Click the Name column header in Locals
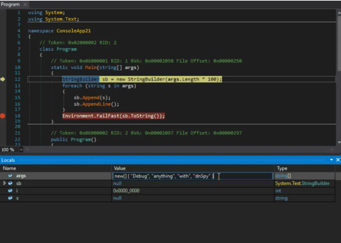Screen dimensions: 341x243 pyautogui.click(x=9, y=168)
